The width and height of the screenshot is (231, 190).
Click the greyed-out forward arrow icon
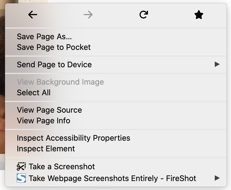point(88,15)
